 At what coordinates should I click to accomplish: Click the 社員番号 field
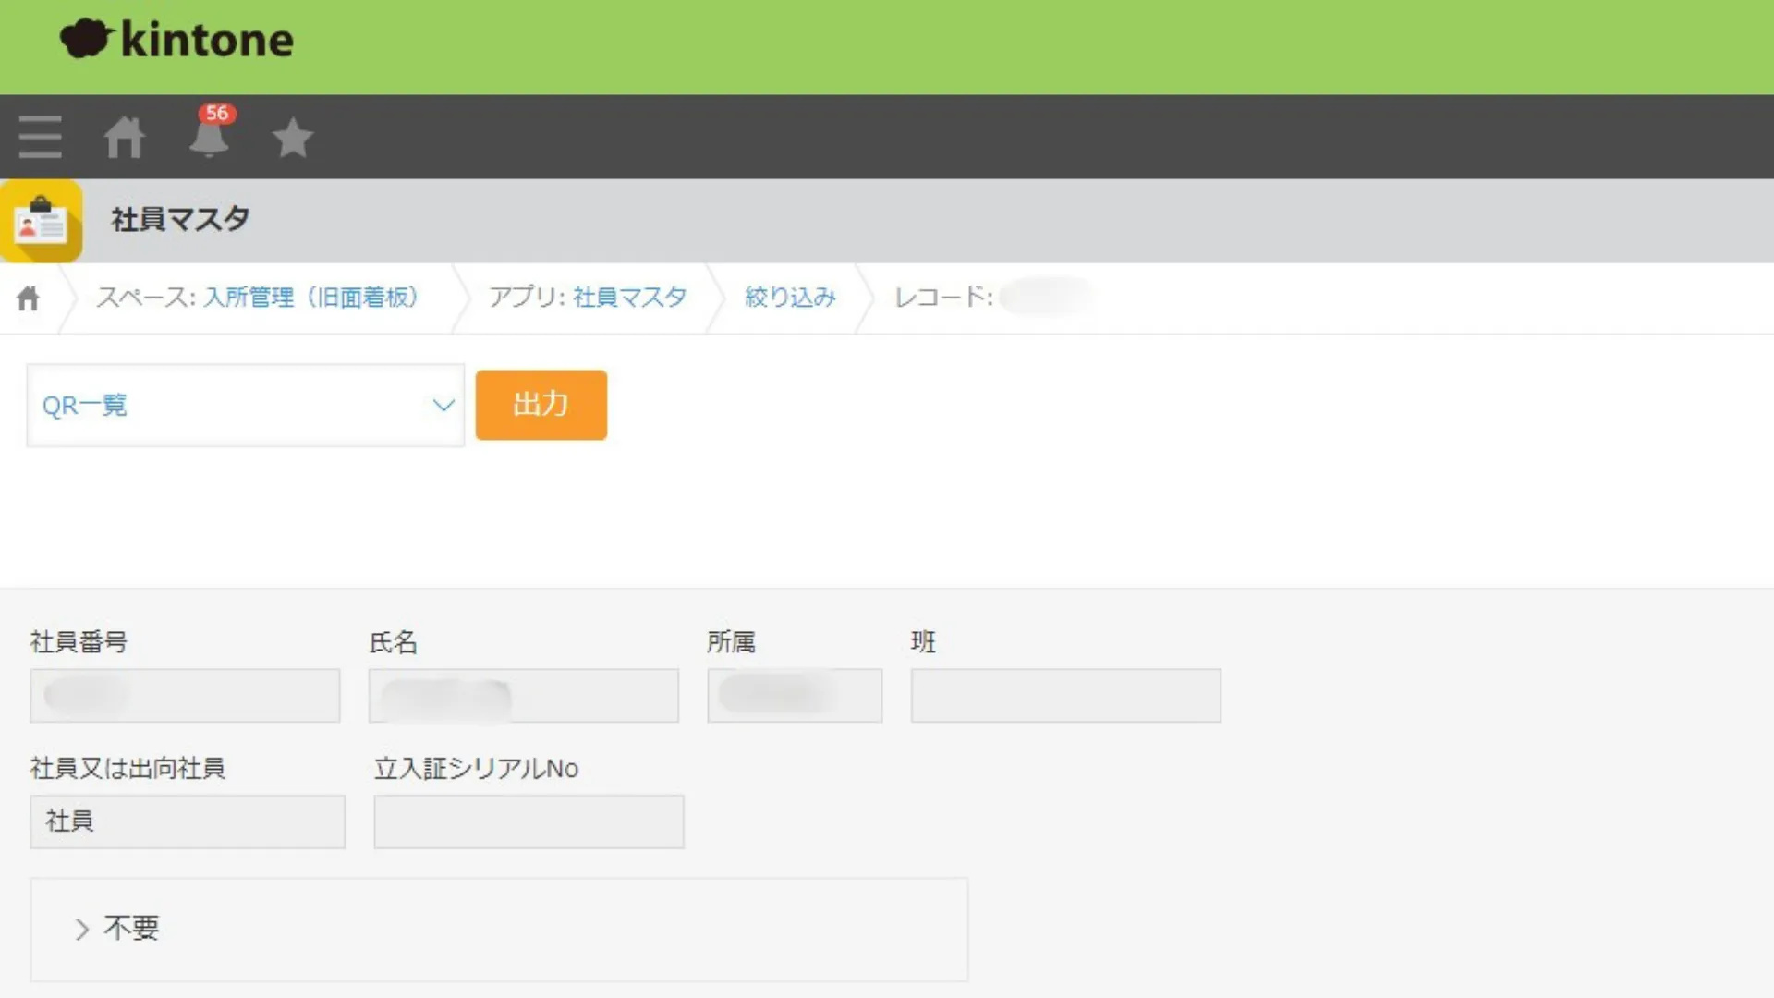(185, 696)
